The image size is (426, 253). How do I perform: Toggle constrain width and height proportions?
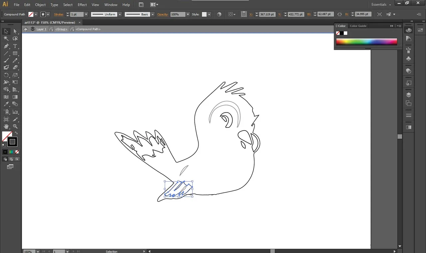339,14
